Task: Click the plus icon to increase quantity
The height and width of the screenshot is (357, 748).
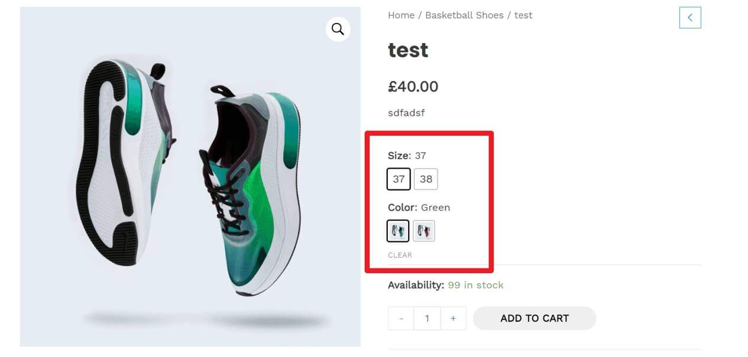Action: click(x=454, y=318)
